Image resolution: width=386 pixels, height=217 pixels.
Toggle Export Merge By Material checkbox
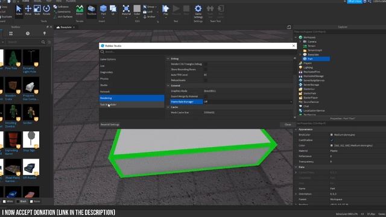point(205,96)
